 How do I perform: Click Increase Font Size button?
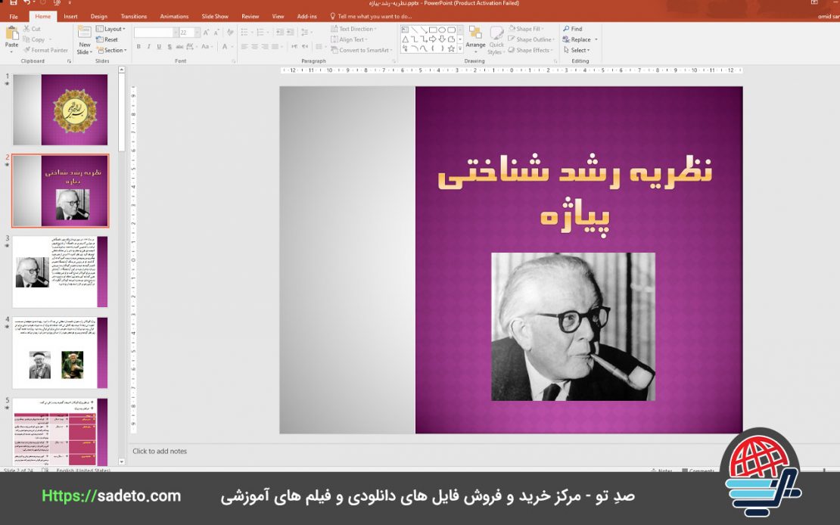pos(207,33)
